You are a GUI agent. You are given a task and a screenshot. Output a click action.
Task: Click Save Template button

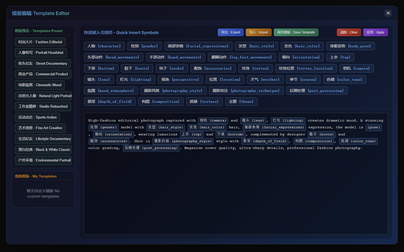296,32
